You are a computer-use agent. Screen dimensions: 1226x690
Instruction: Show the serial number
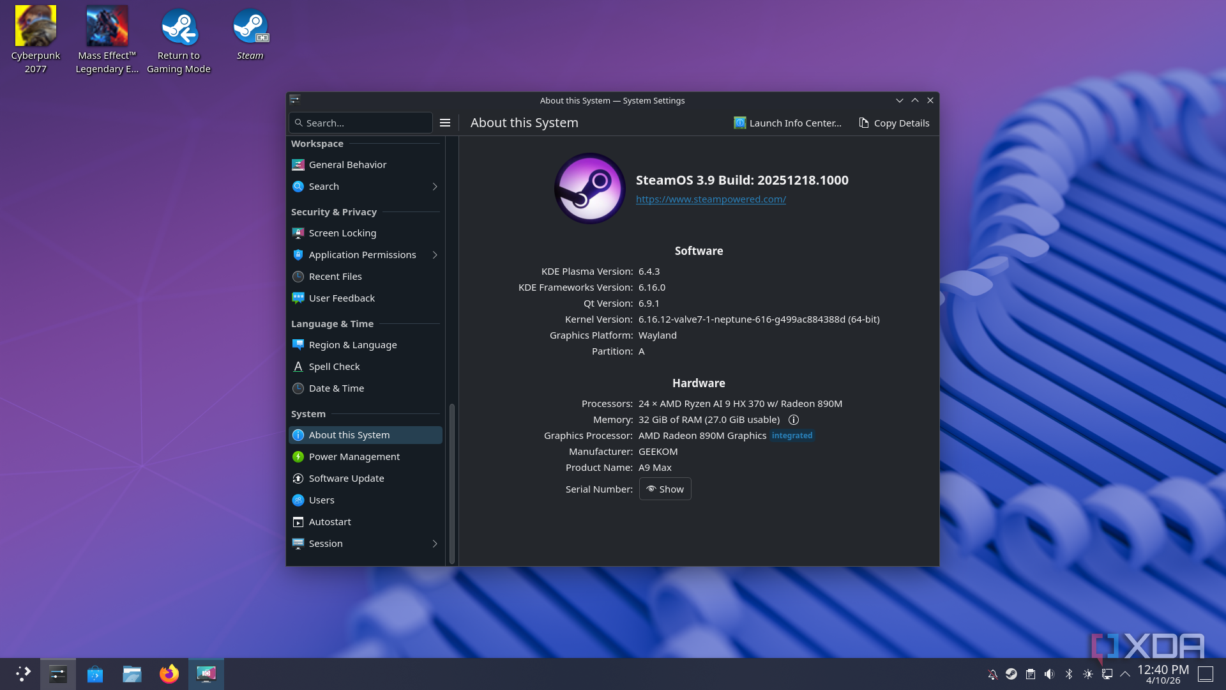tap(665, 489)
